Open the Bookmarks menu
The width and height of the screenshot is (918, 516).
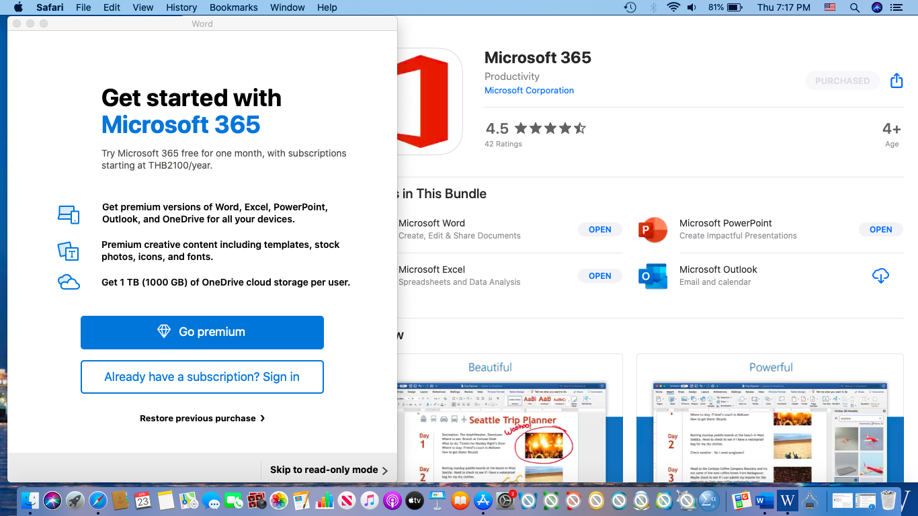click(x=234, y=7)
